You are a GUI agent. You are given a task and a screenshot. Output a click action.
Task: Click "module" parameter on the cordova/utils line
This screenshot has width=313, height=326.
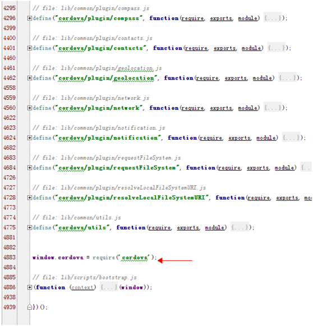214,228
